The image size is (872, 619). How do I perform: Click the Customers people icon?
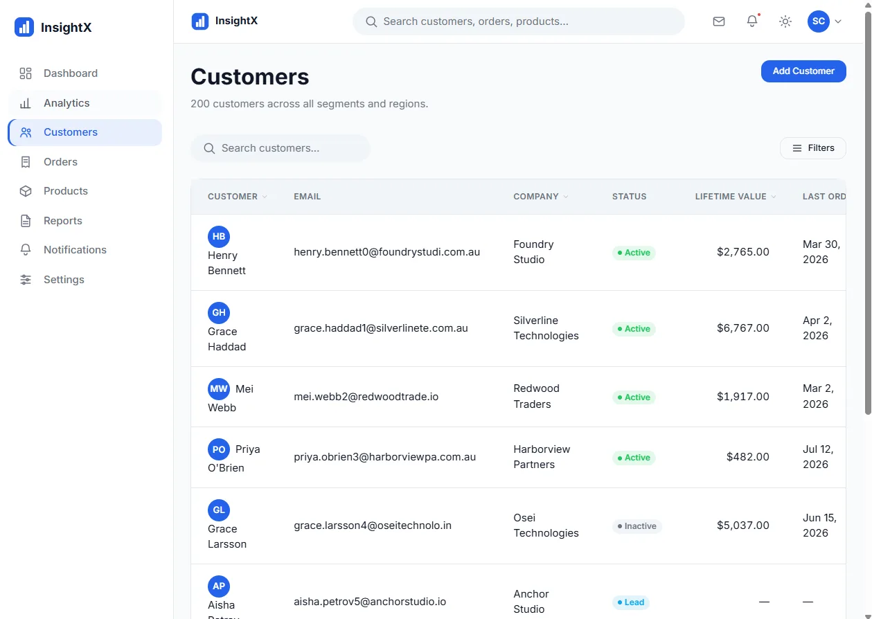pyautogui.click(x=26, y=132)
